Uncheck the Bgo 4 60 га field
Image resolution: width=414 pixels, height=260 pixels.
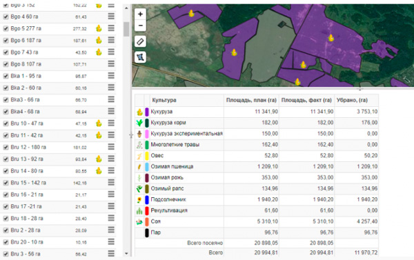click(6, 17)
